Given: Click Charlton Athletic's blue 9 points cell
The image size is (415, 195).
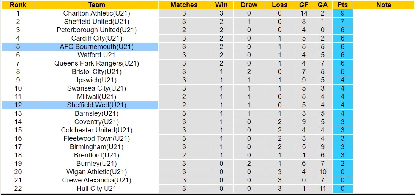Looking at the screenshot, I should 342,13.
